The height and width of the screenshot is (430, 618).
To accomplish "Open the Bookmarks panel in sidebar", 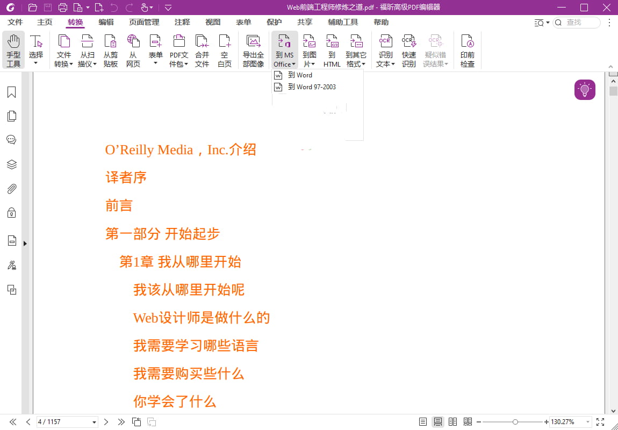I will click(x=11, y=92).
